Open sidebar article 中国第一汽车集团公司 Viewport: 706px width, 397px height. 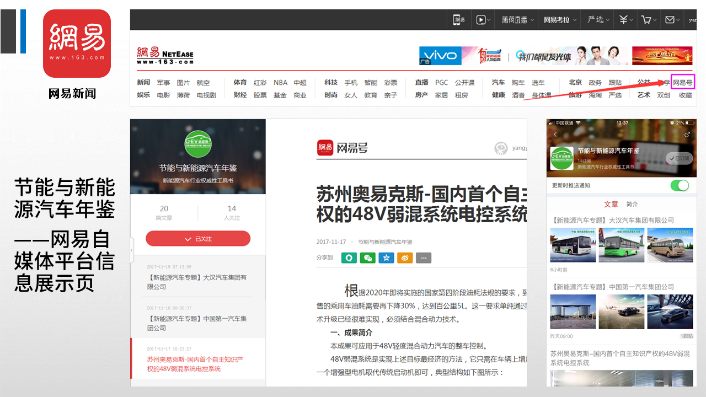[197, 323]
